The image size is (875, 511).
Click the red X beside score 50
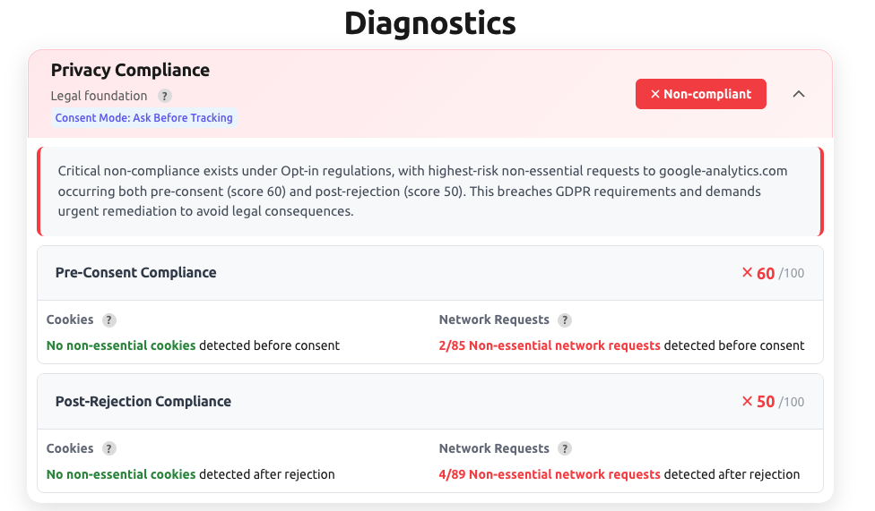pos(747,401)
